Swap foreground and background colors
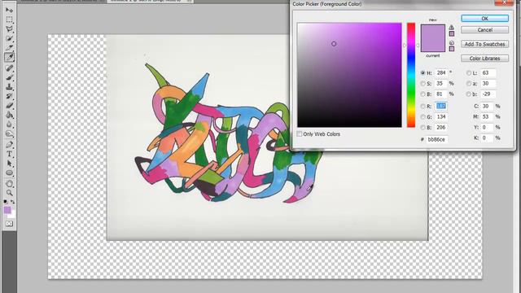The width and height of the screenshot is (521, 293). click(13, 202)
